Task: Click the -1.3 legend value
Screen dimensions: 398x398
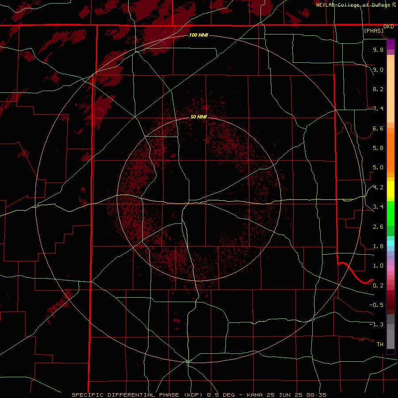Action: [x=376, y=325]
